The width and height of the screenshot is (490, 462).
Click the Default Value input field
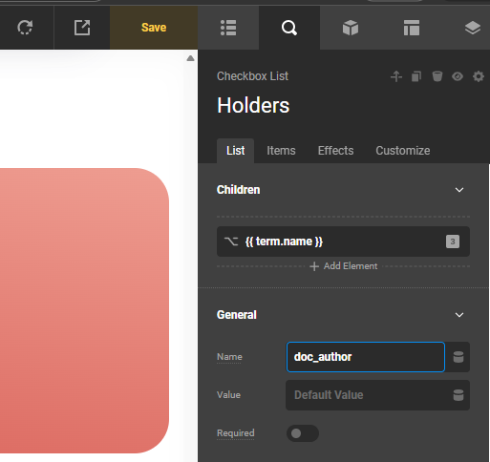369,395
